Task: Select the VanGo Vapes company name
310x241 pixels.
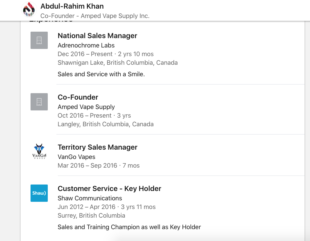Action: (x=77, y=157)
